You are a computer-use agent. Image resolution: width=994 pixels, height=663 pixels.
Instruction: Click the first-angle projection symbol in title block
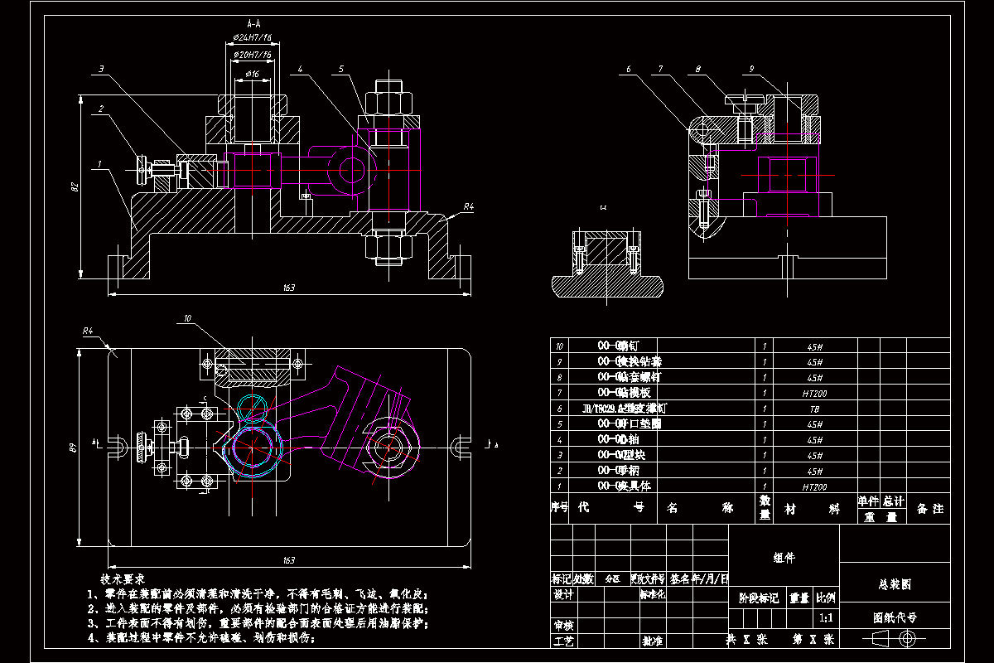coord(893,639)
